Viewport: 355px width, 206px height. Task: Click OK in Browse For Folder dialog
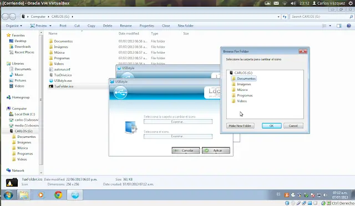(x=272, y=126)
